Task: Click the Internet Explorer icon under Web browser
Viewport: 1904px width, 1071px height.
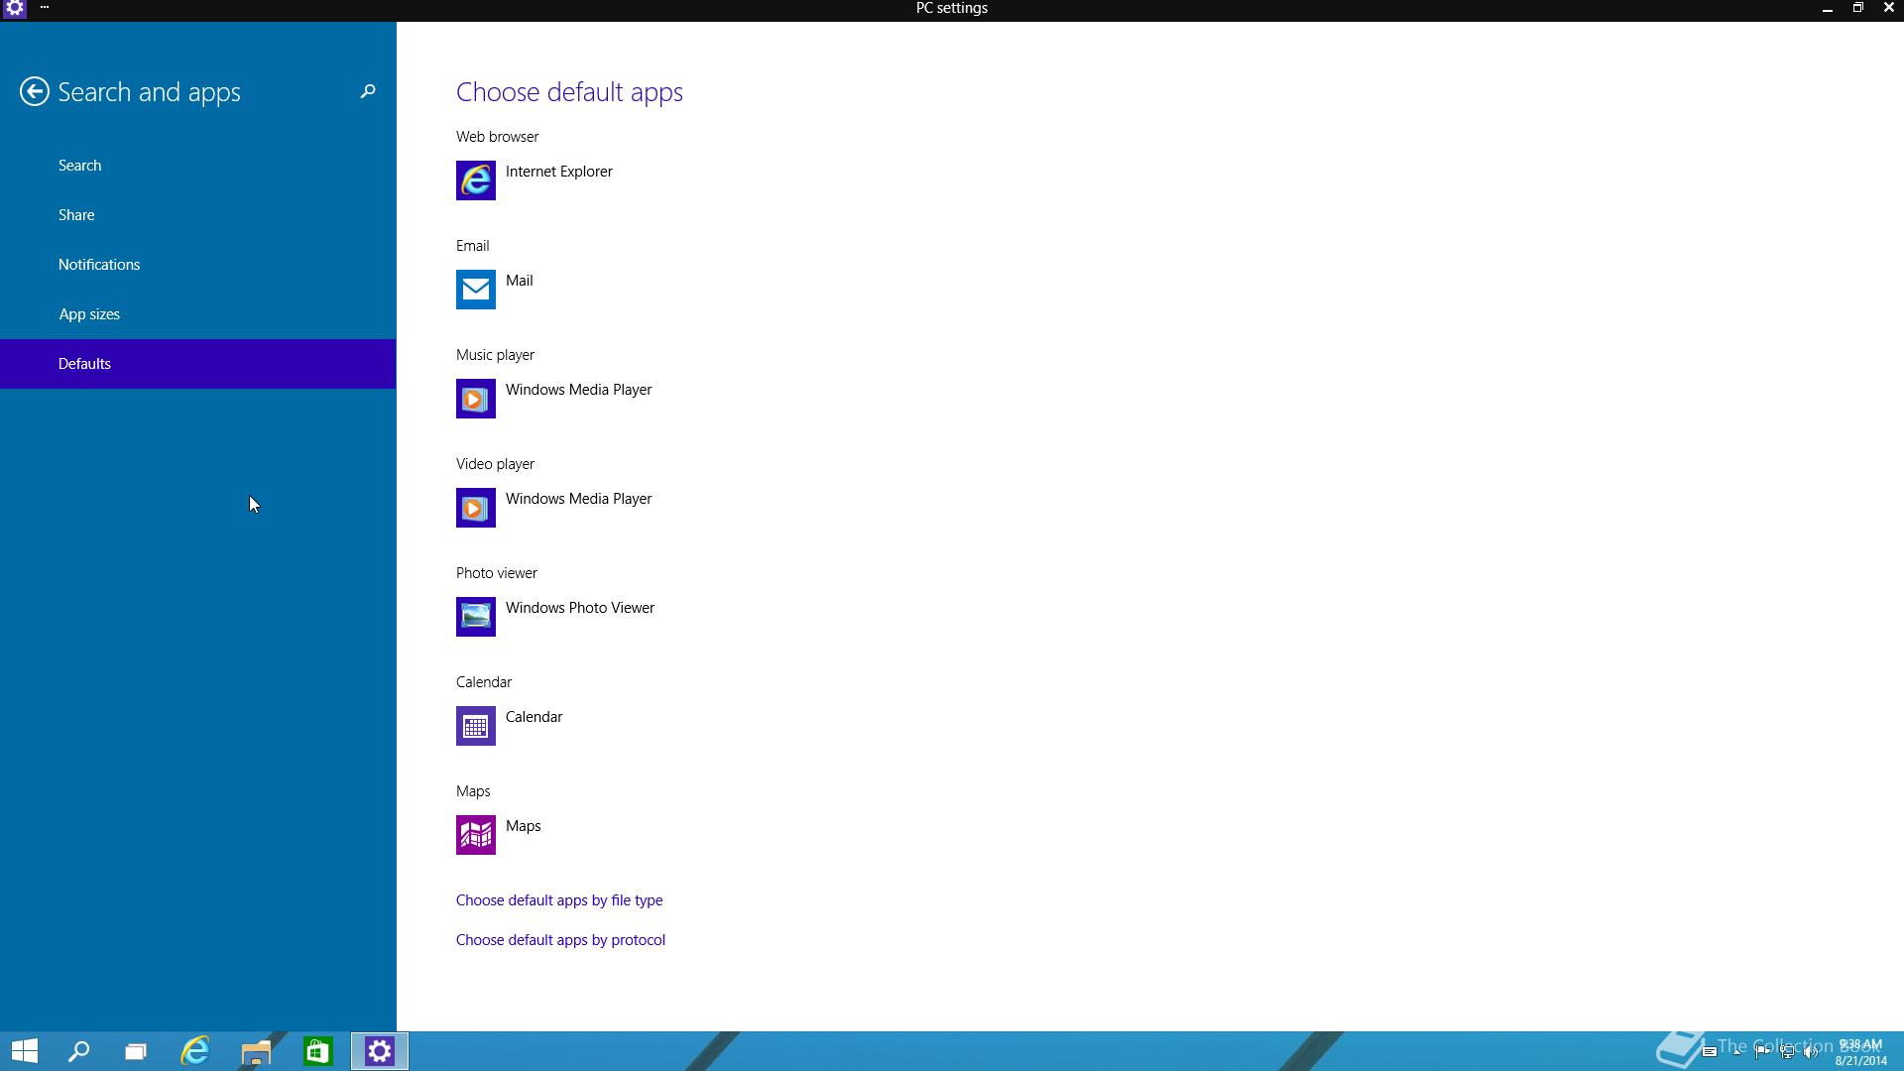Action: pyautogui.click(x=476, y=180)
